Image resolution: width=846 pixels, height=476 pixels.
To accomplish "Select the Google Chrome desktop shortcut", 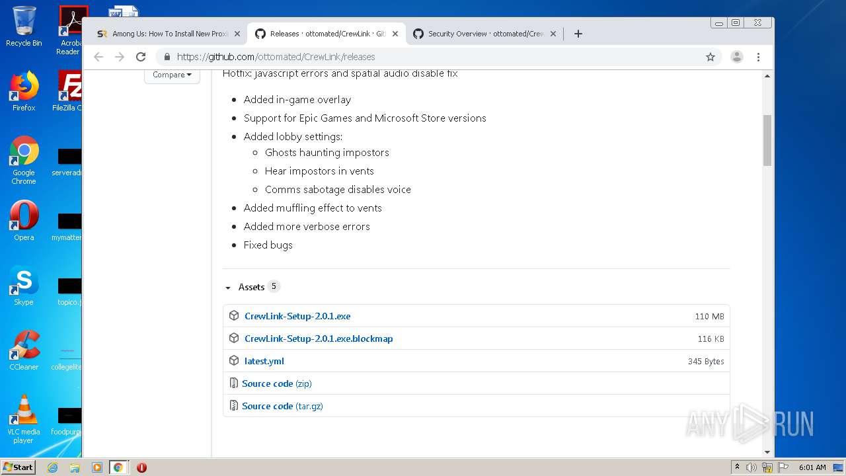I will click(x=24, y=160).
